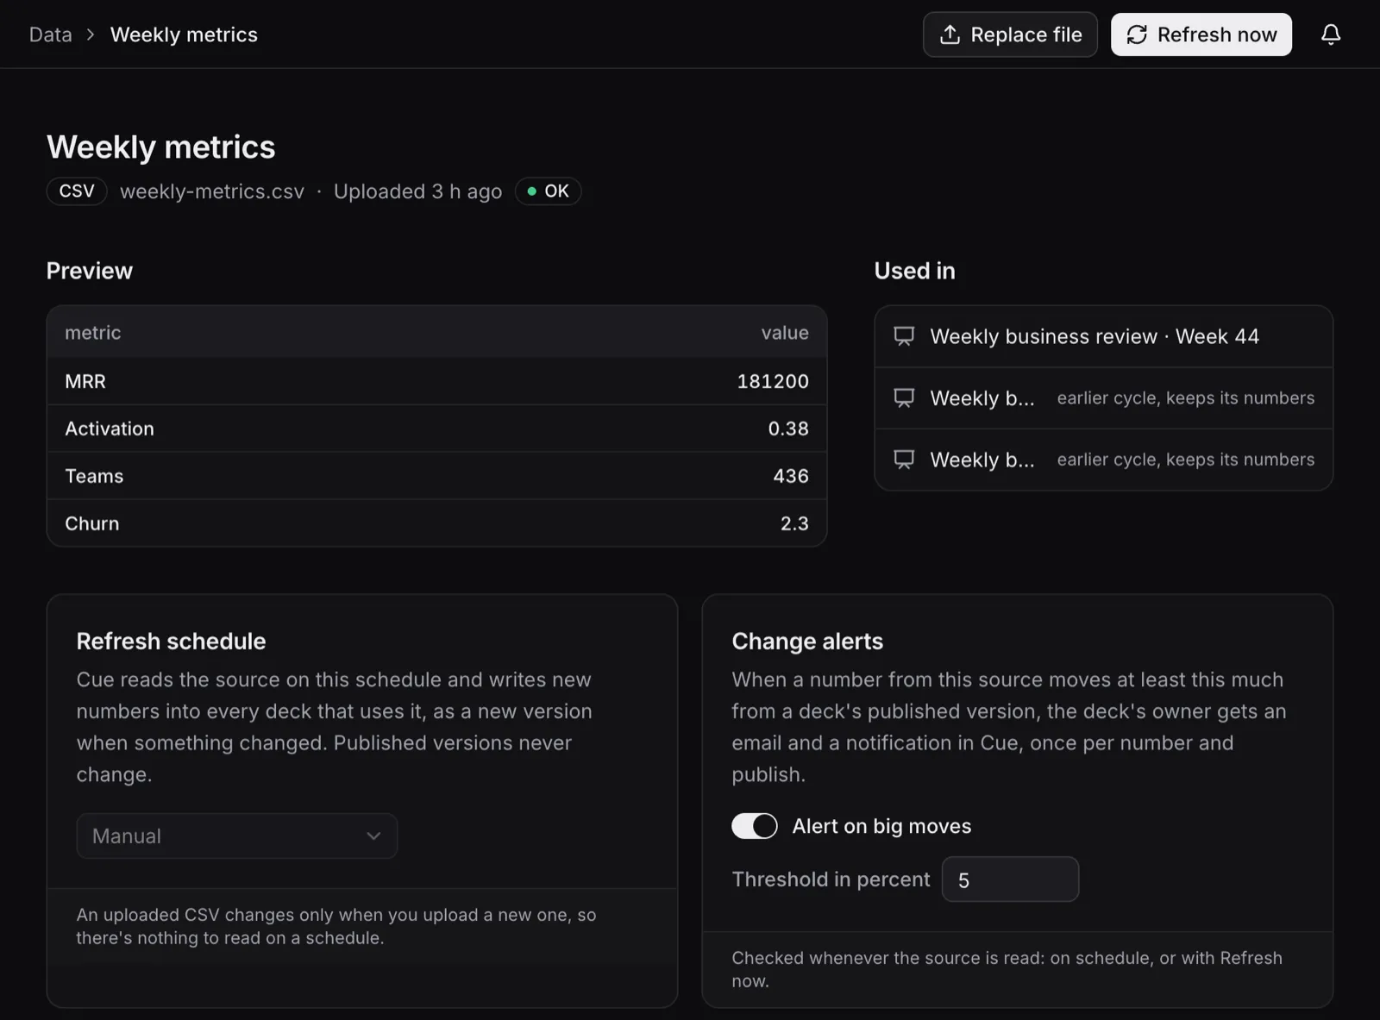
Task: Click the Uploaded 3 h ago text
Action: pyautogui.click(x=417, y=191)
